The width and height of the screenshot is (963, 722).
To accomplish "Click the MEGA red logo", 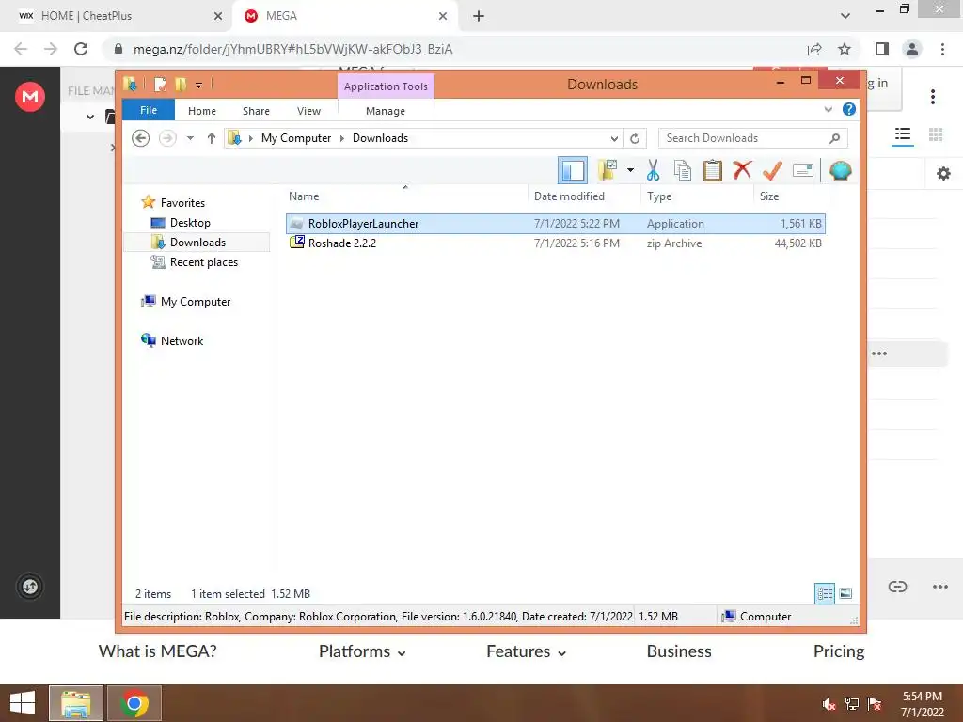I will 30,97.
